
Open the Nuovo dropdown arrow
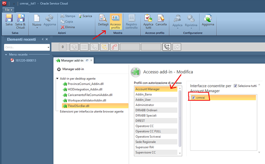pos(37,28)
